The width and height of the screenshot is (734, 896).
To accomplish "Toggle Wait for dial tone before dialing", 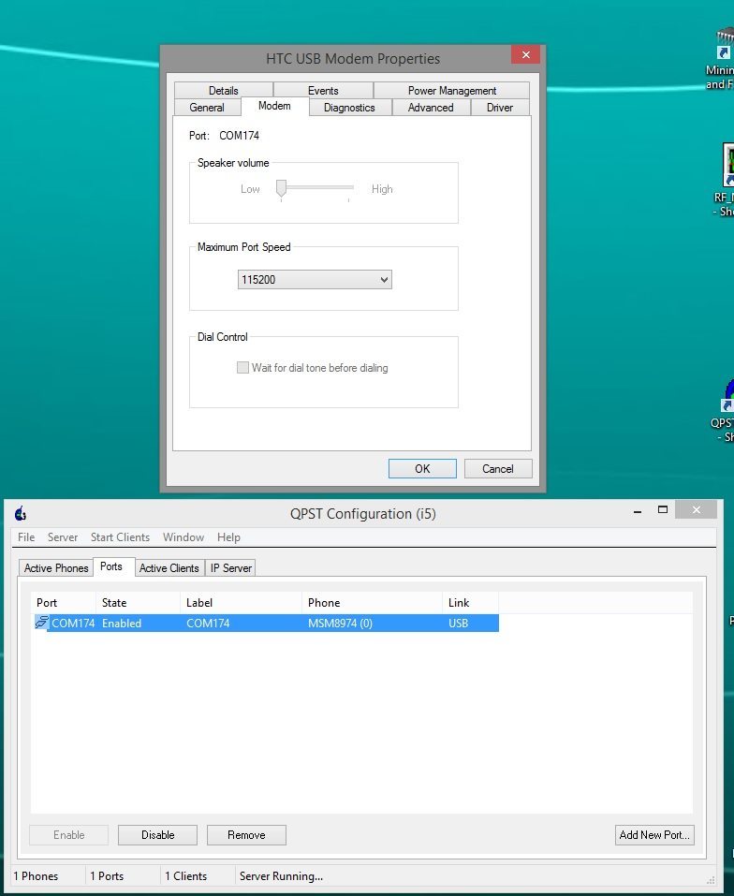I will [243, 368].
